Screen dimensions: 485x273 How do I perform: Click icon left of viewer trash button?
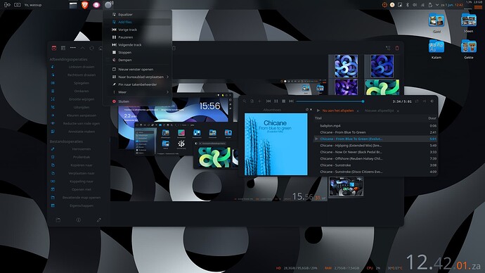coord(388,48)
